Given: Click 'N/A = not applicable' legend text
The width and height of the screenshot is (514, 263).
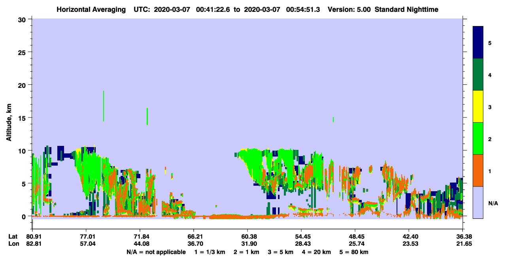Looking at the screenshot, I should (x=156, y=252).
